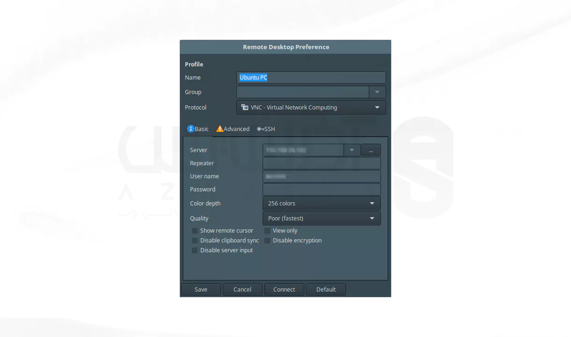Viewport: 571px width, 337px height.
Task: Focus the Name field containing Ubuntu PC
Action: coord(311,78)
